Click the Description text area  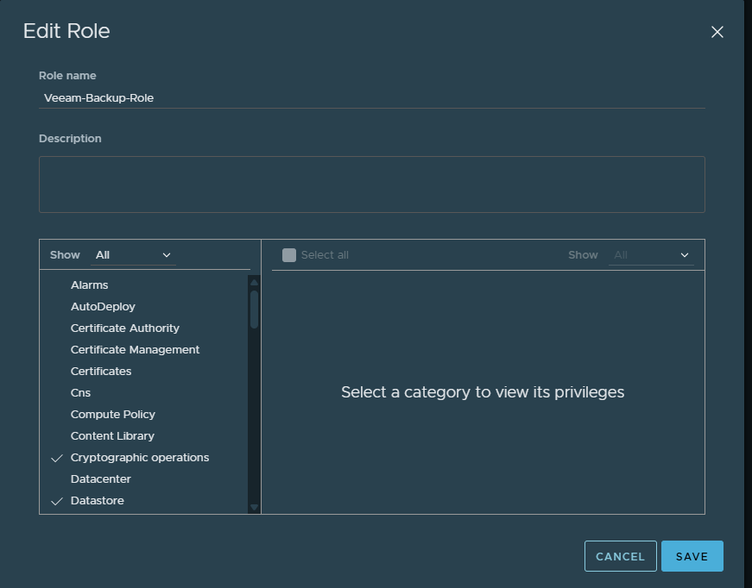(x=371, y=184)
